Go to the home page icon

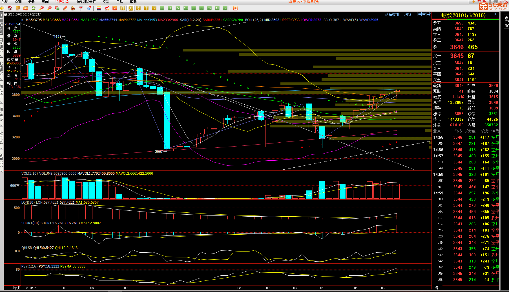click(x=10, y=8)
